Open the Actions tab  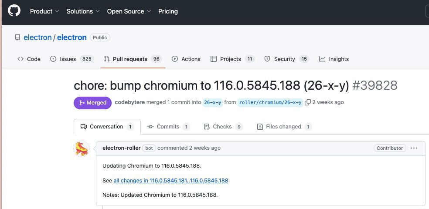pyautogui.click(x=186, y=59)
